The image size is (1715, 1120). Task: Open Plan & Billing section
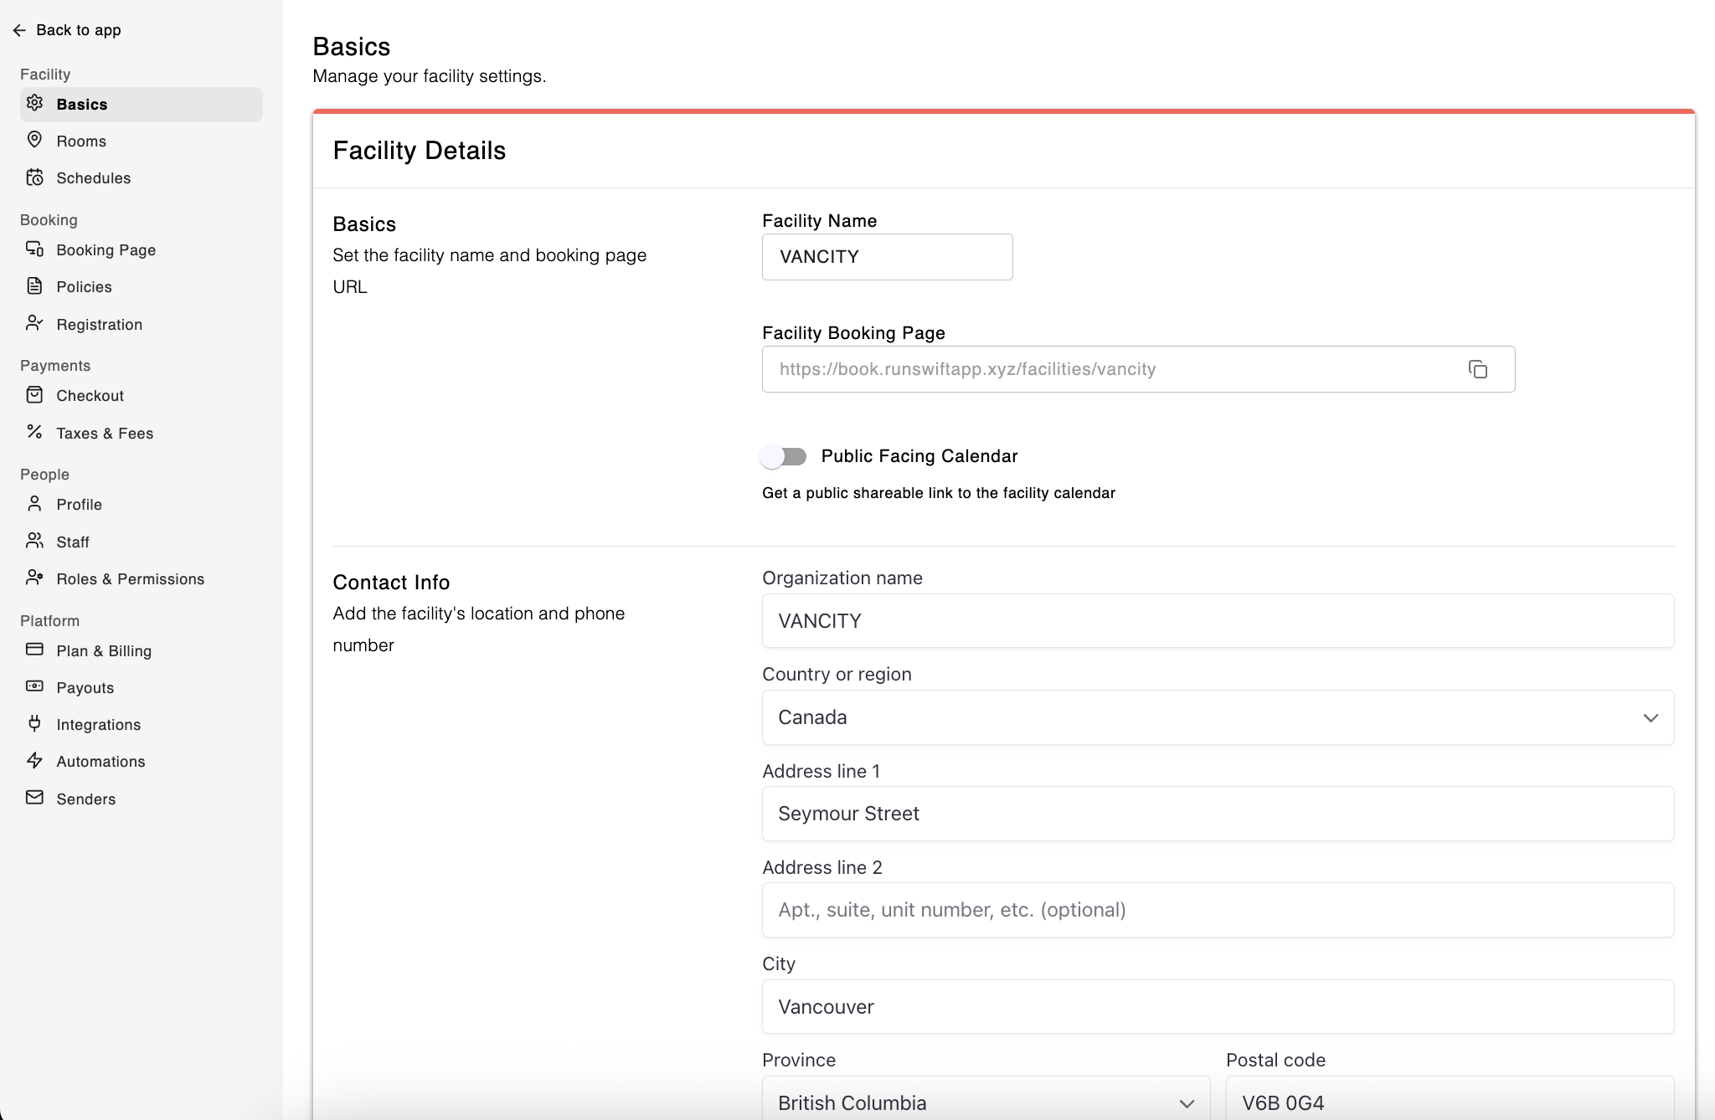coord(104,651)
